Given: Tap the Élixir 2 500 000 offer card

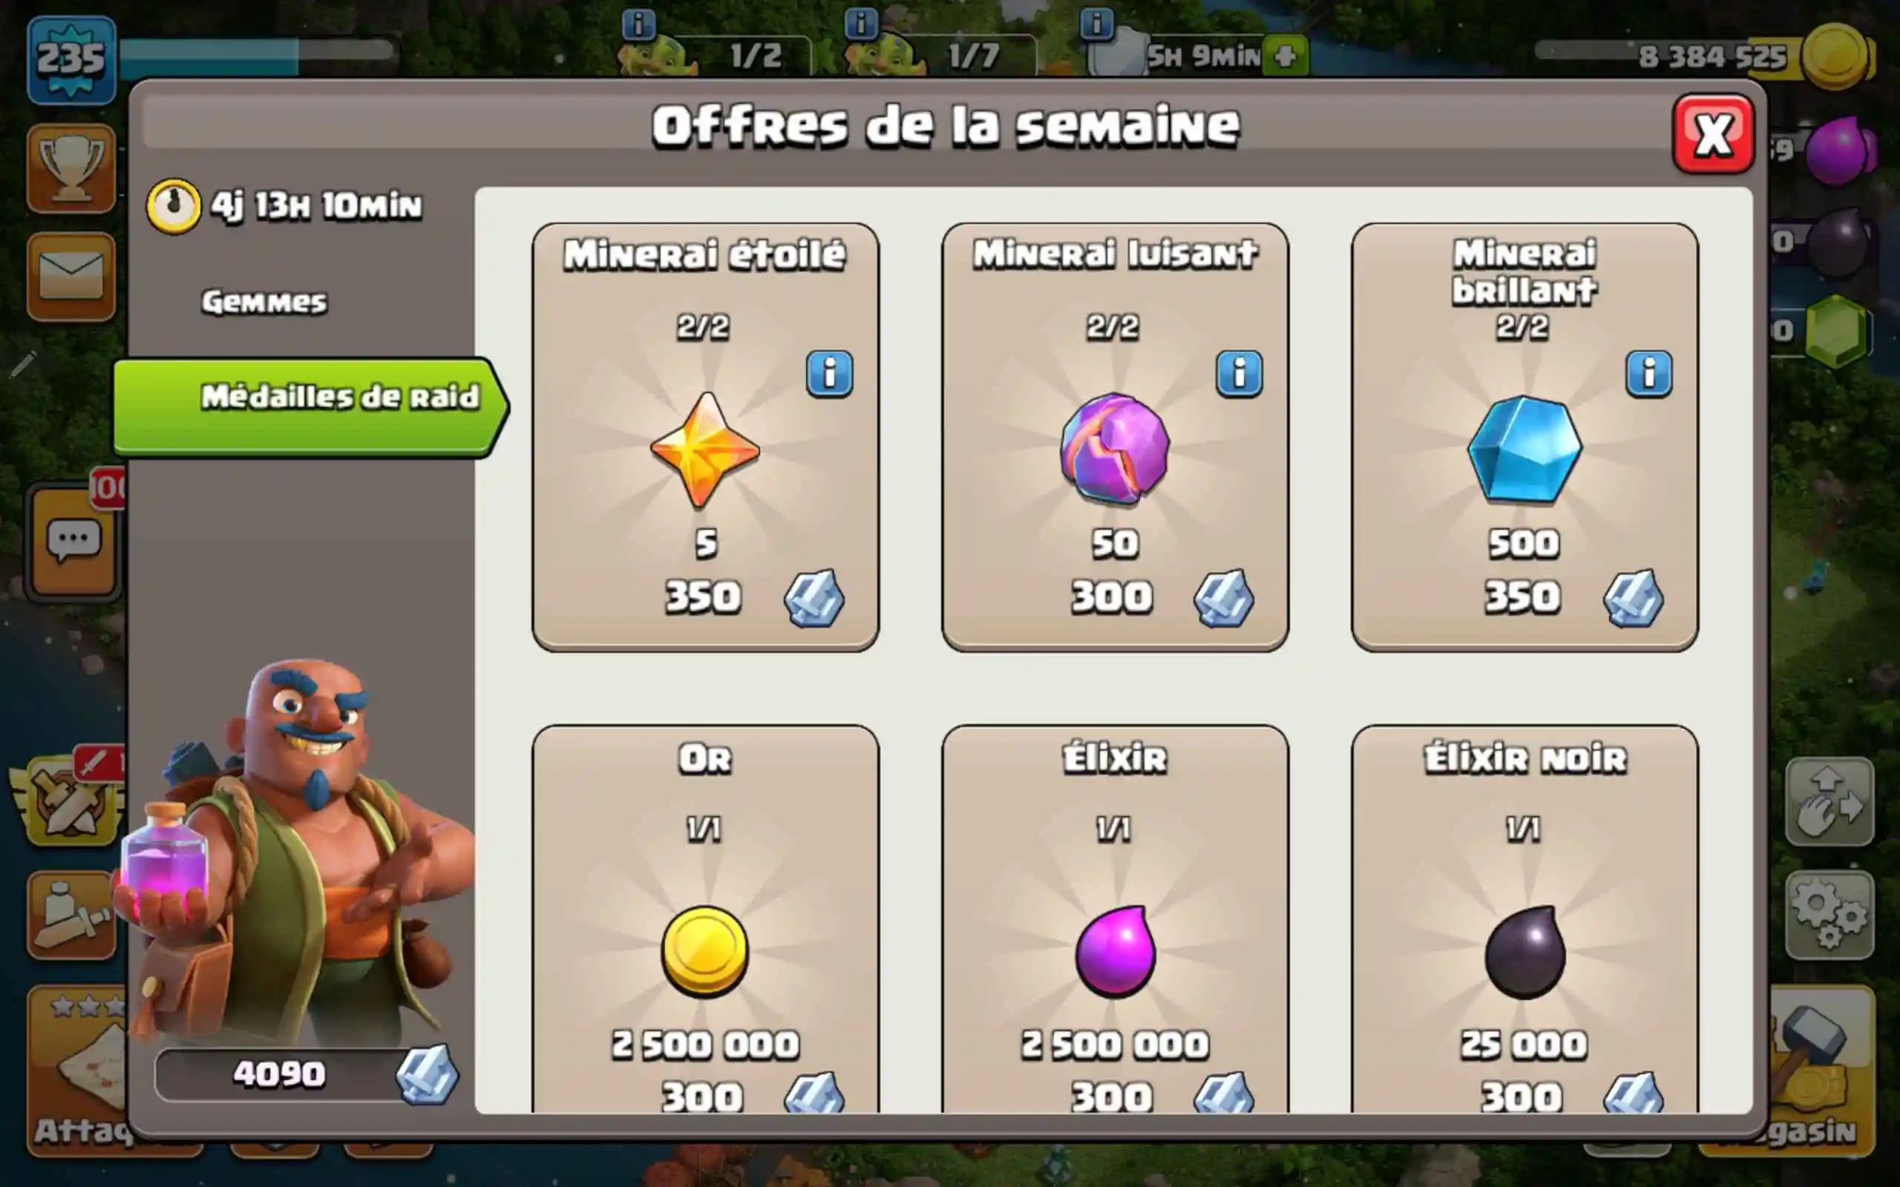Looking at the screenshot, I should tap(1115, 918).
